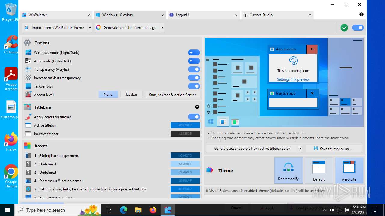Expand Import from WinPaletter theme dropdown arrow
Image resolution: width=385 pixels, height=216 pixels.
point(90,28)
